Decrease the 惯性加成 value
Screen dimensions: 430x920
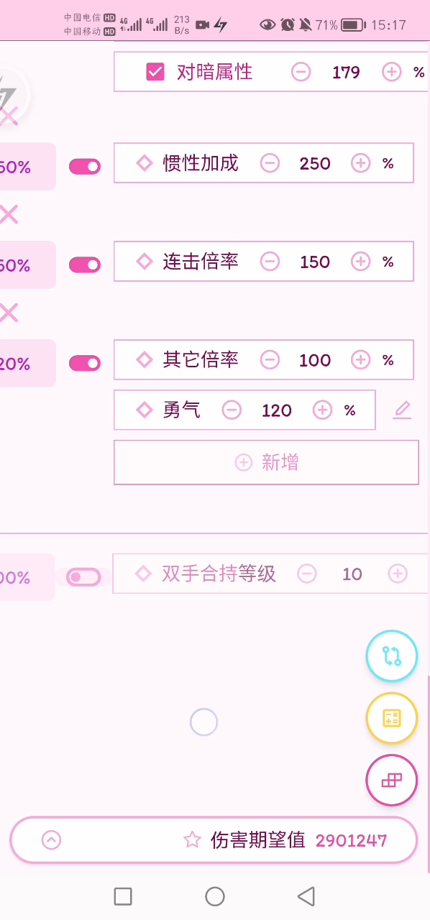tap(270, 163)
